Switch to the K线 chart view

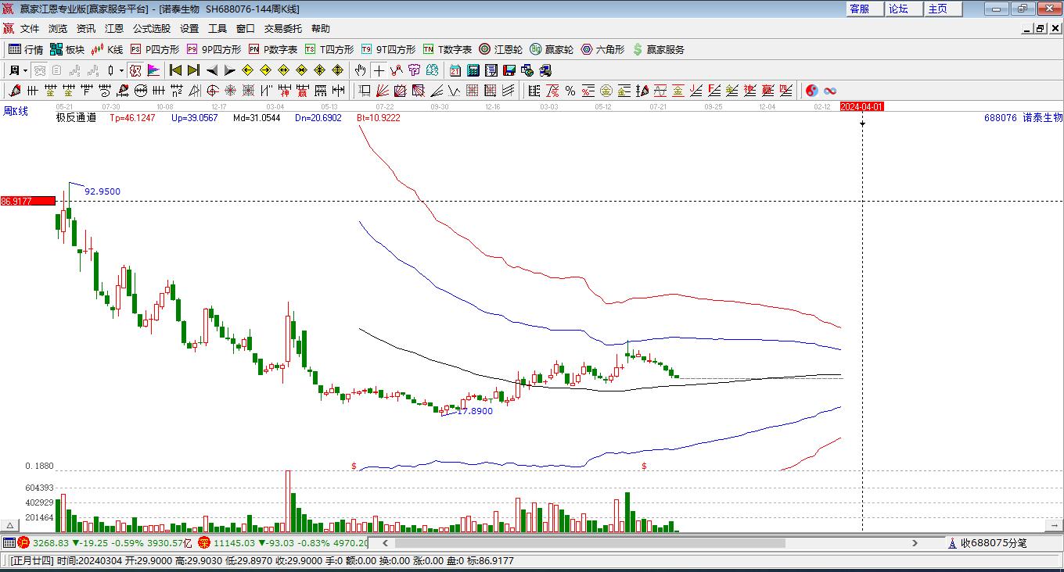107,49
